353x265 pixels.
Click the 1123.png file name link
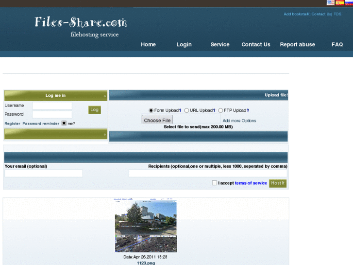[x=146, y=263]
